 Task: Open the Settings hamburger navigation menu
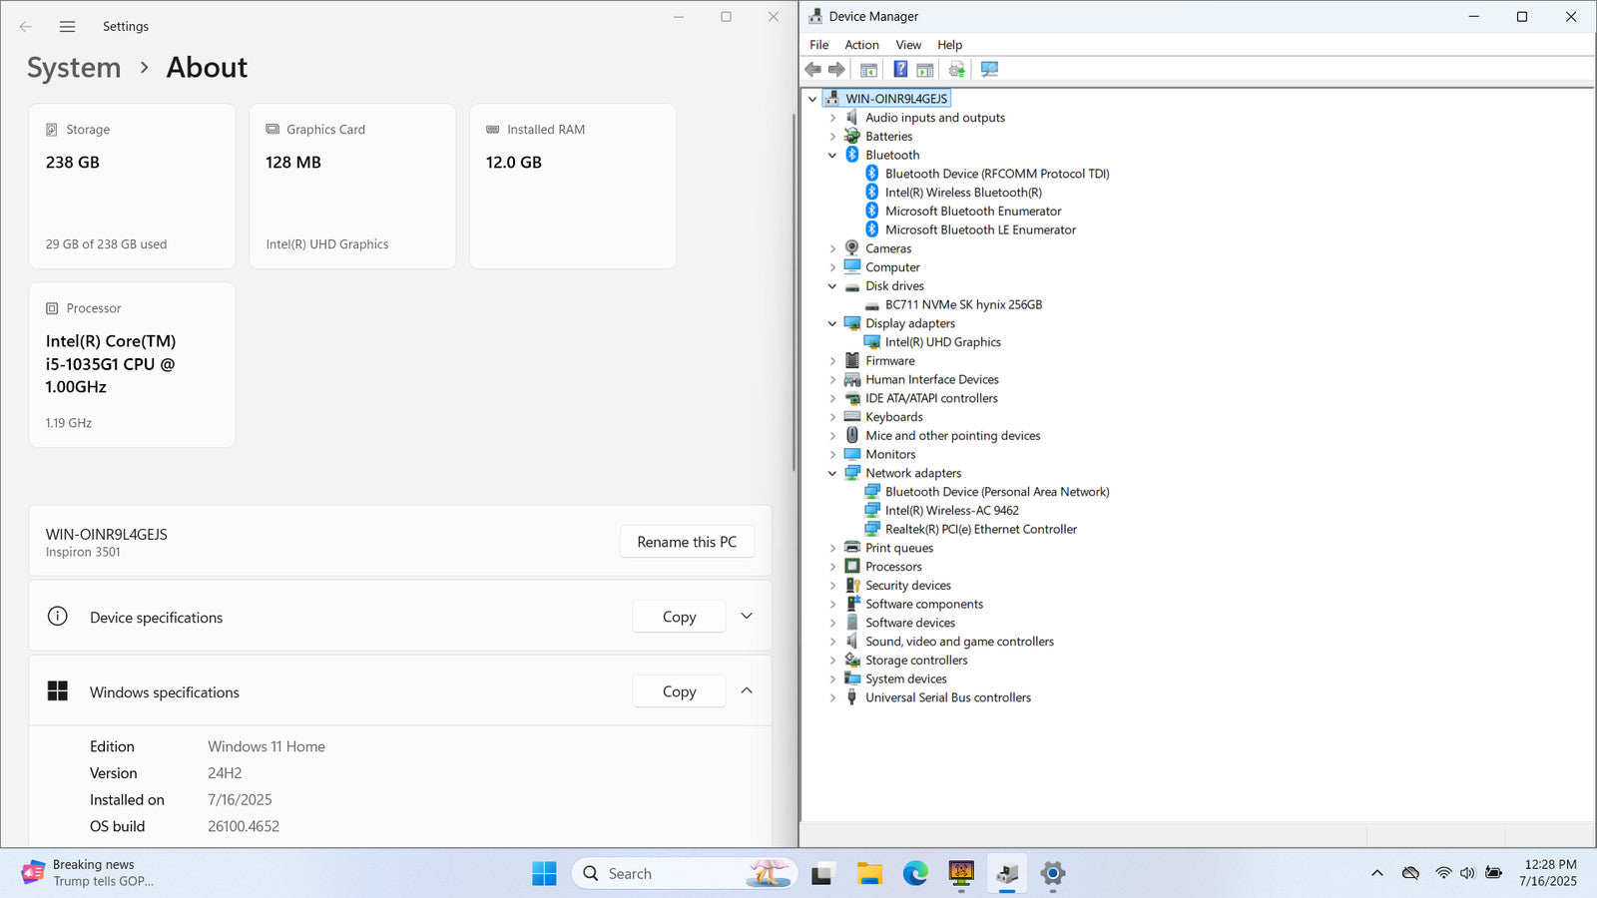click(67, 27)
